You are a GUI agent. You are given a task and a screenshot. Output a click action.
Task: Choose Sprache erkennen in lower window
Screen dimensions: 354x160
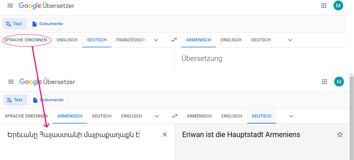point(26,116)
